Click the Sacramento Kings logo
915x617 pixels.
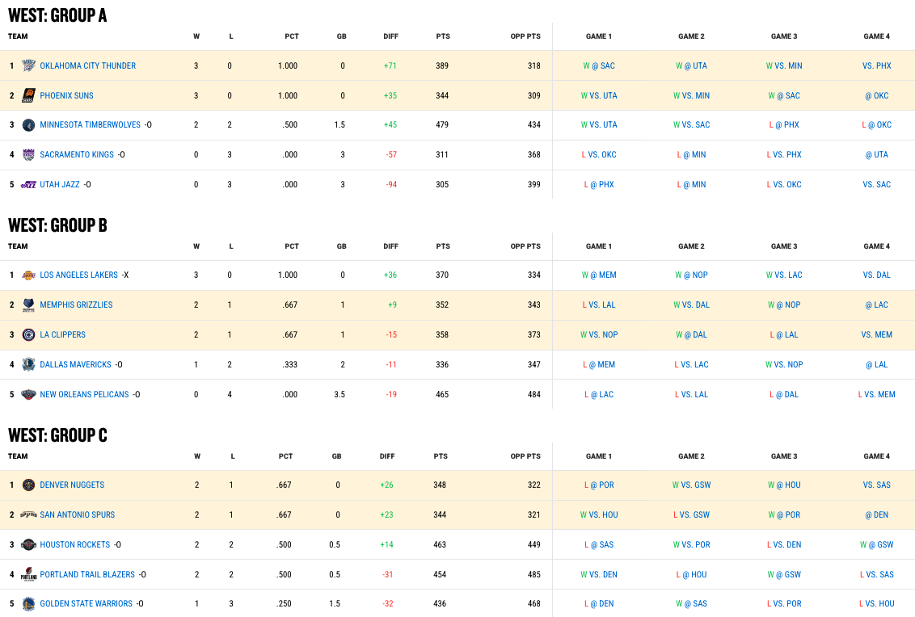[x=29, y=154]
